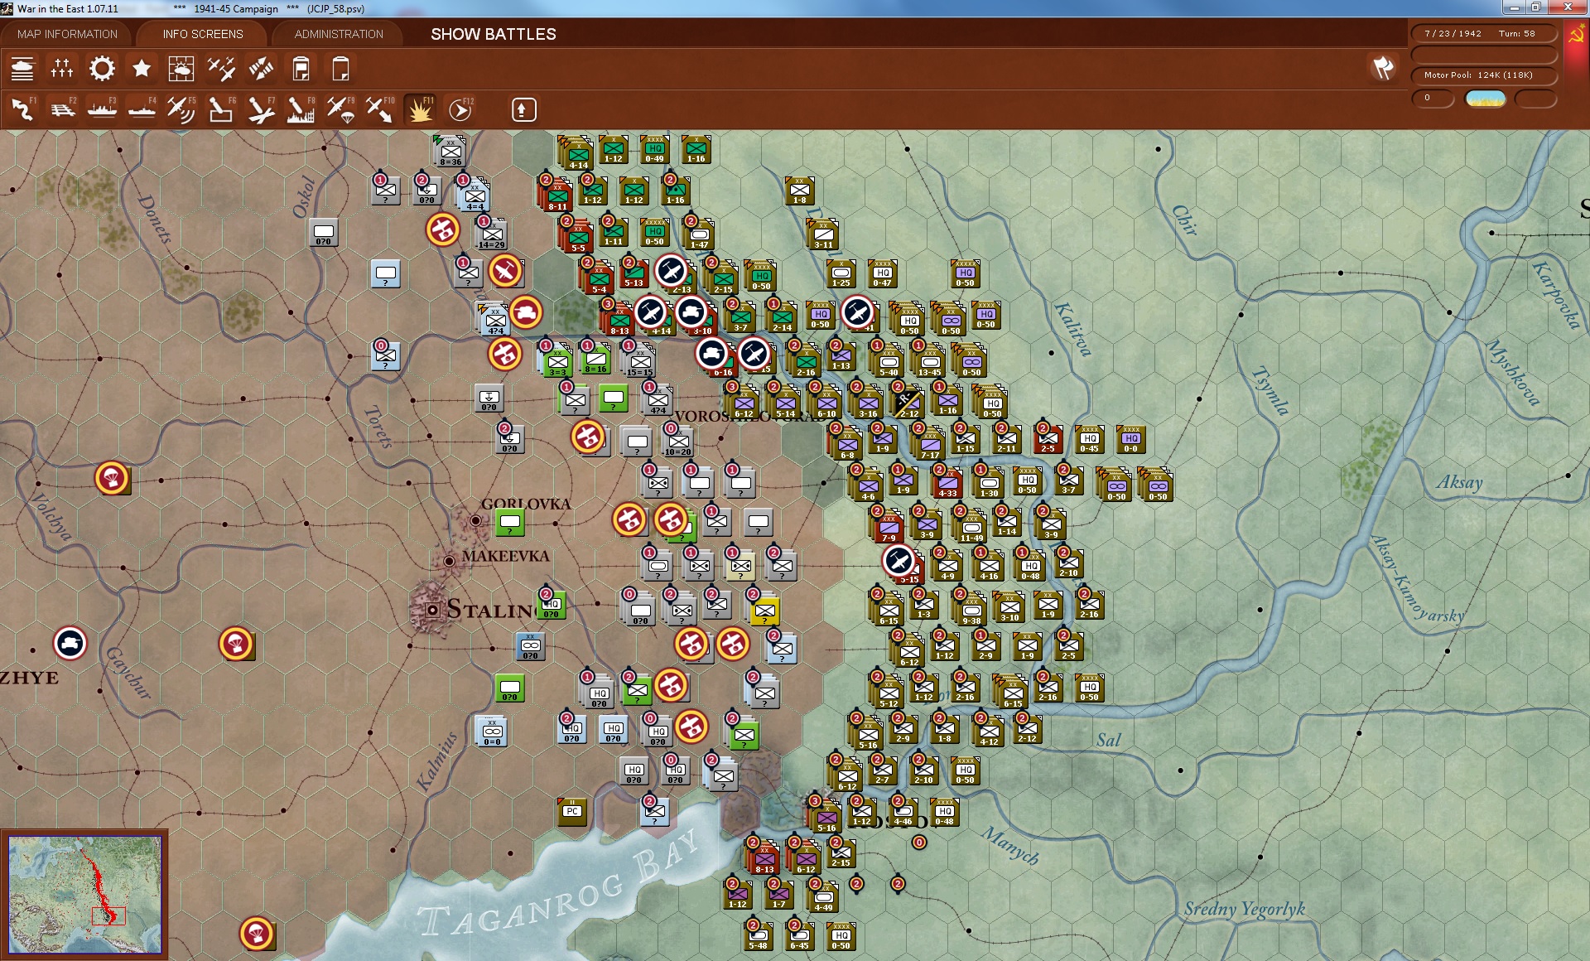Select F9 air transport mode
1590x961 pixels.
(x=340, y=109)
